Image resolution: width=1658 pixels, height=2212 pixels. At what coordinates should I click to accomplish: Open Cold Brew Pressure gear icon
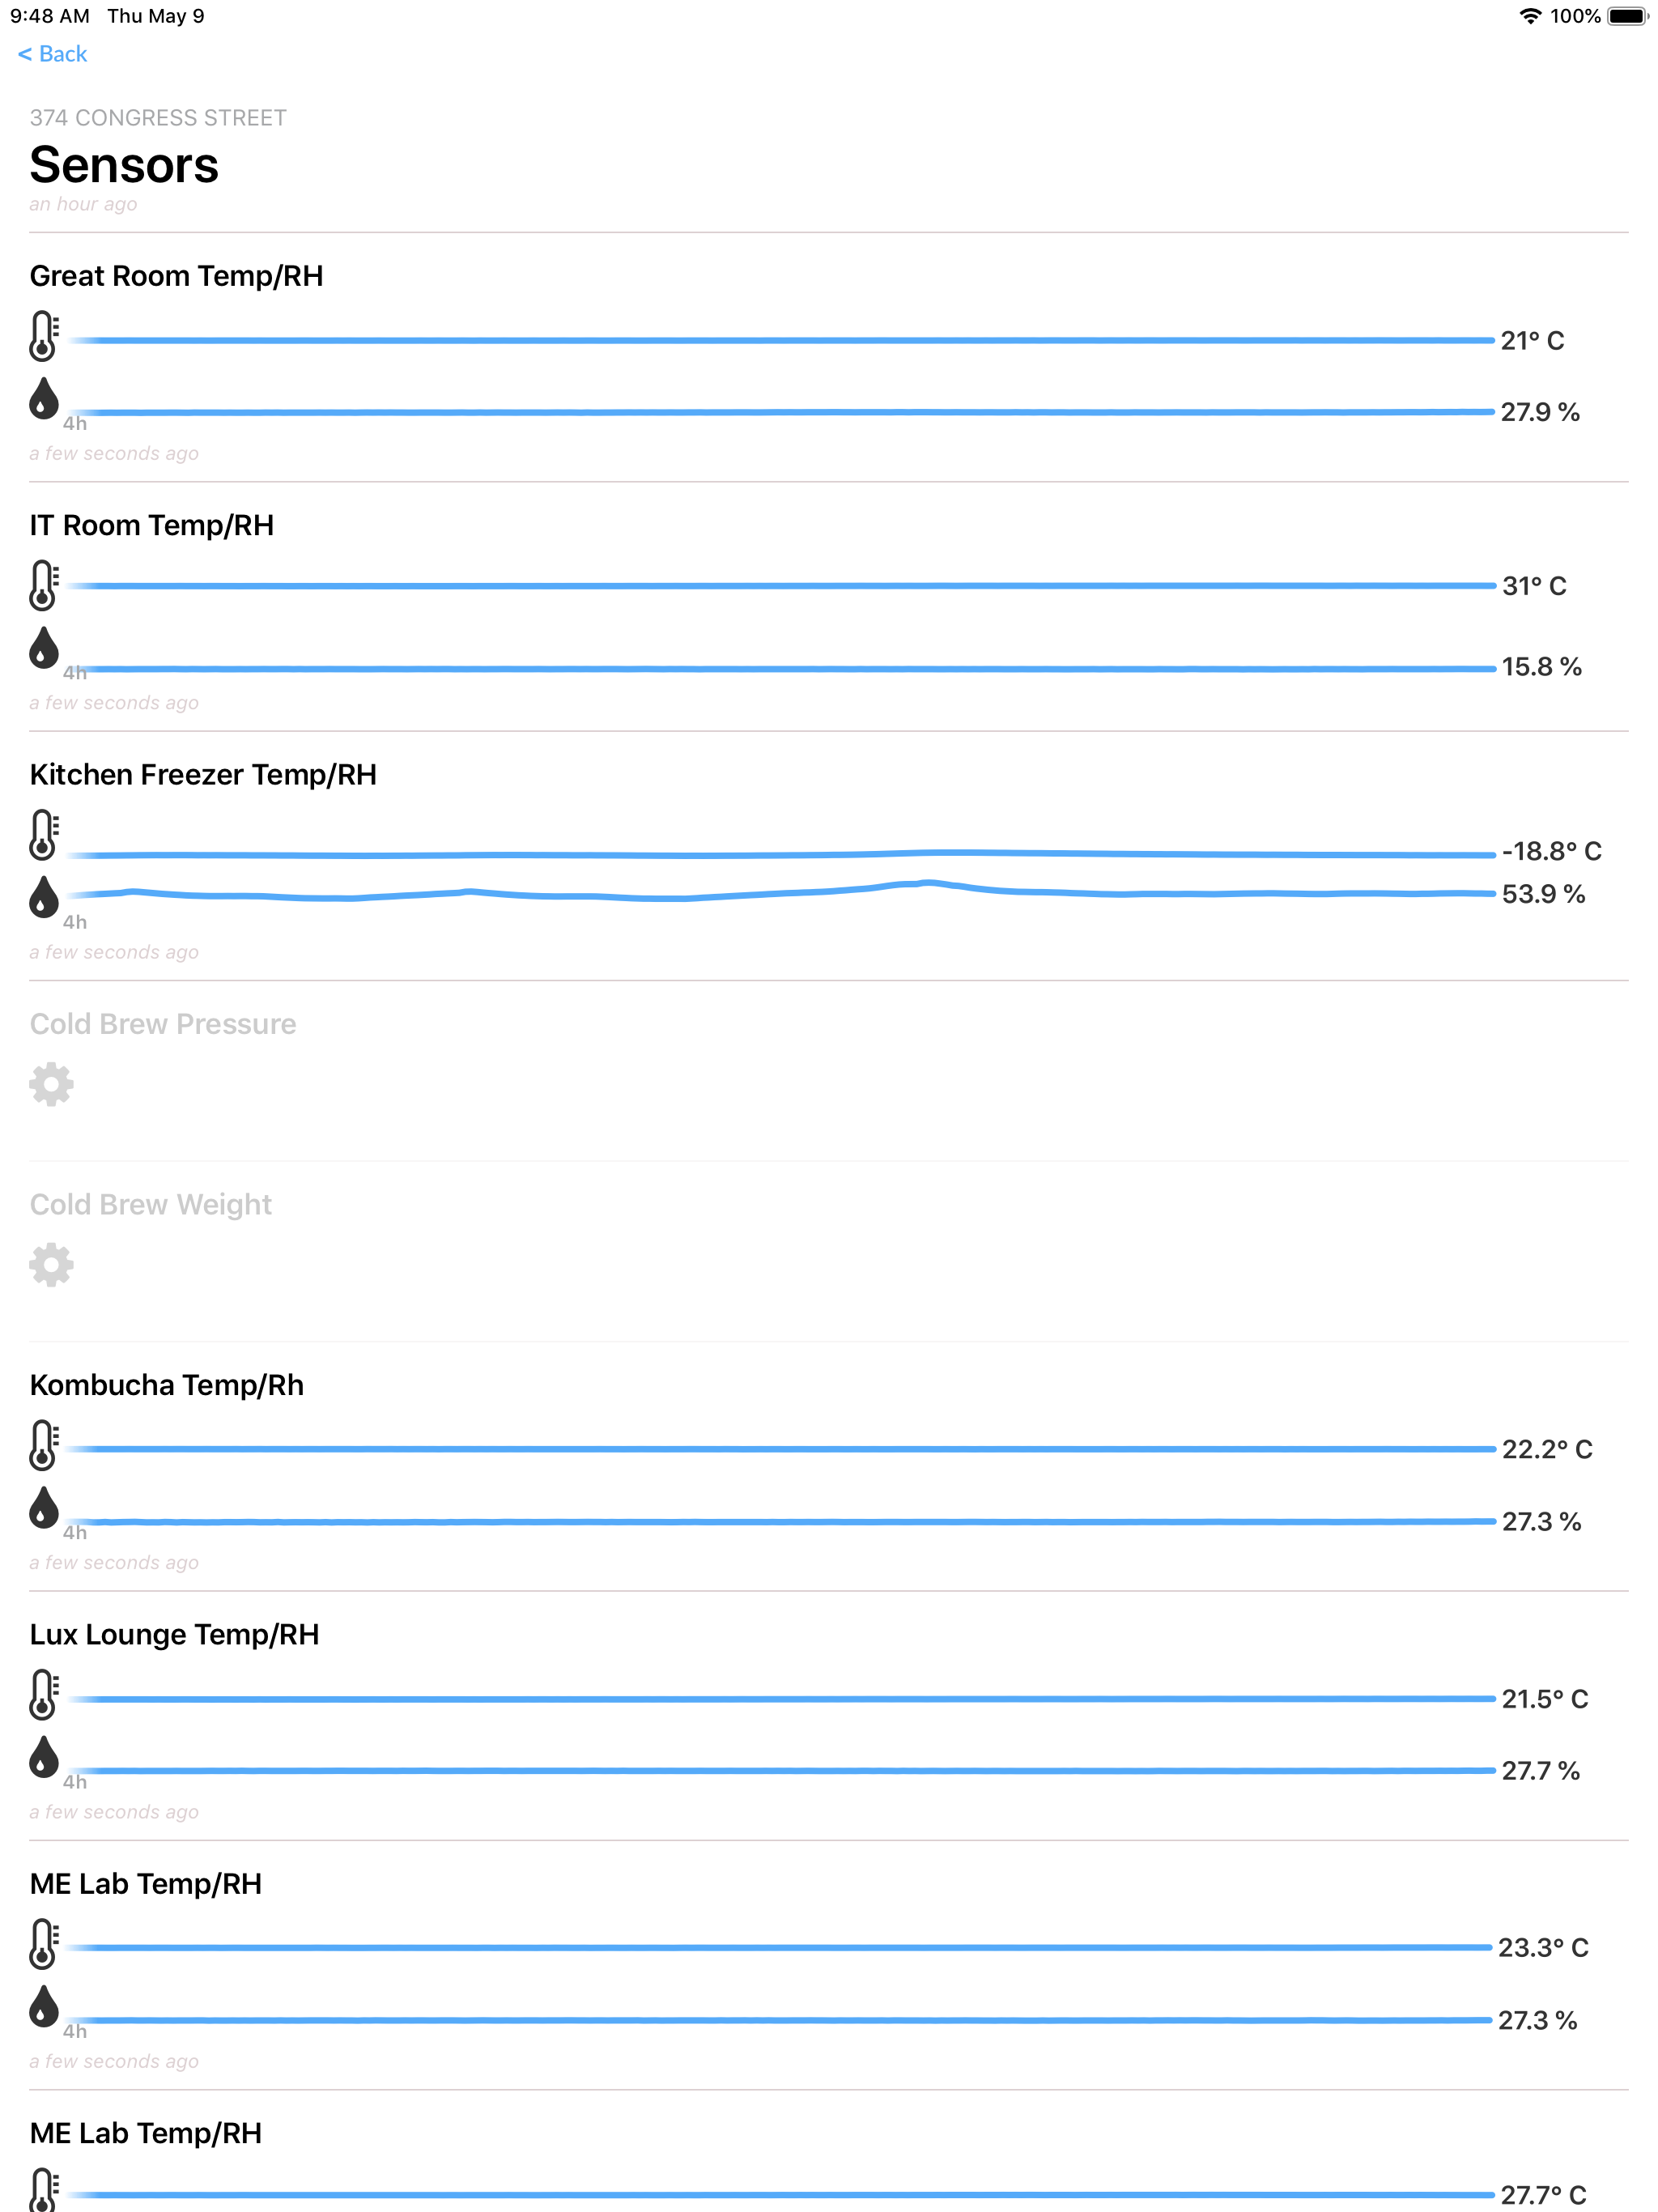tap(51, 1084)
